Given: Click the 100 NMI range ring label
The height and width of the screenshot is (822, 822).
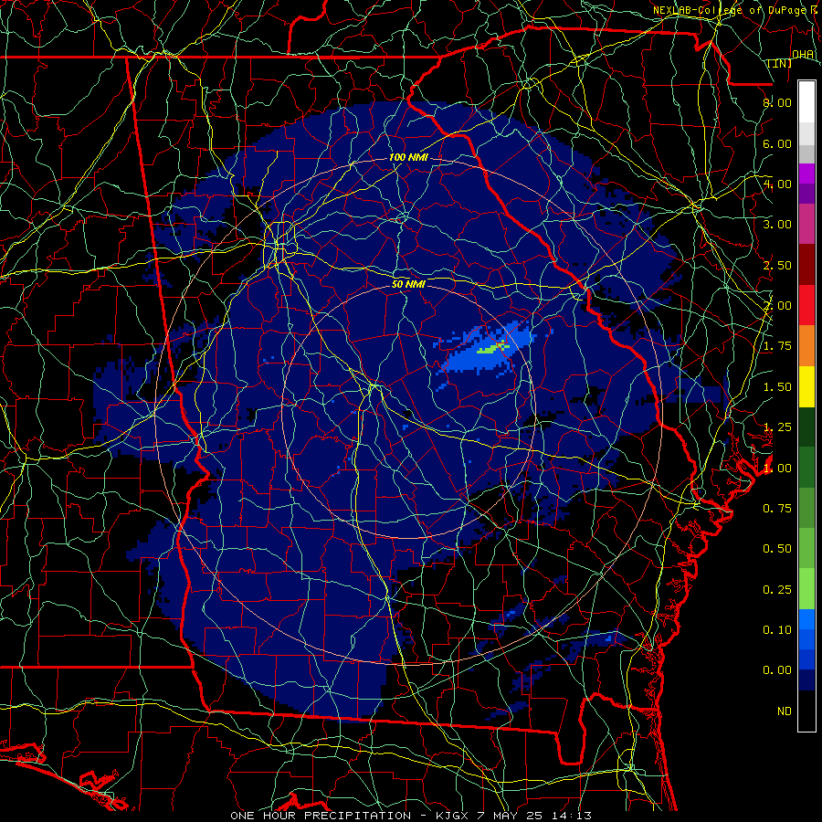Looking at the screenshot, I should [x=408, y=157].
